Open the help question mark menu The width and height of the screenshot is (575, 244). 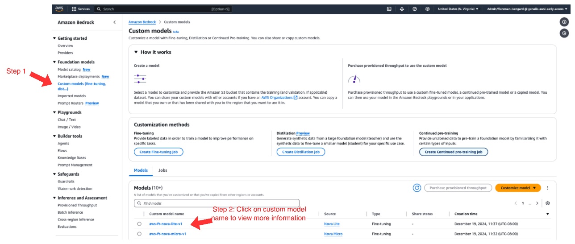pyautogui.click(x=415, y=9)
